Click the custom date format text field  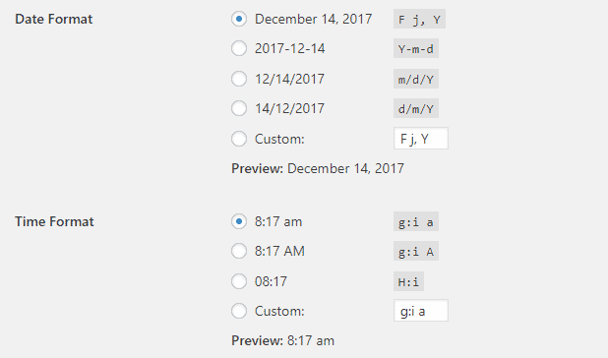[x=421, y=139]
